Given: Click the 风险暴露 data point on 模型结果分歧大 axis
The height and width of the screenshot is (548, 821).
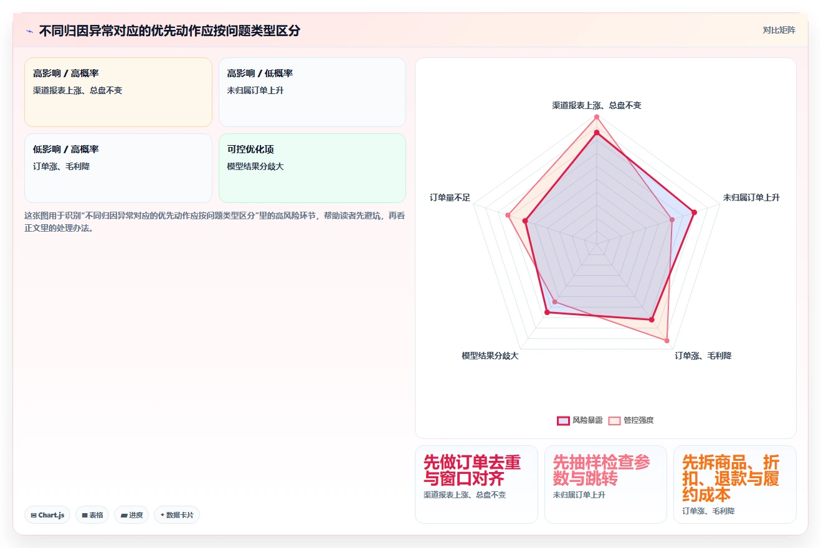Looking at the screenshot, I should click(547, 313).
